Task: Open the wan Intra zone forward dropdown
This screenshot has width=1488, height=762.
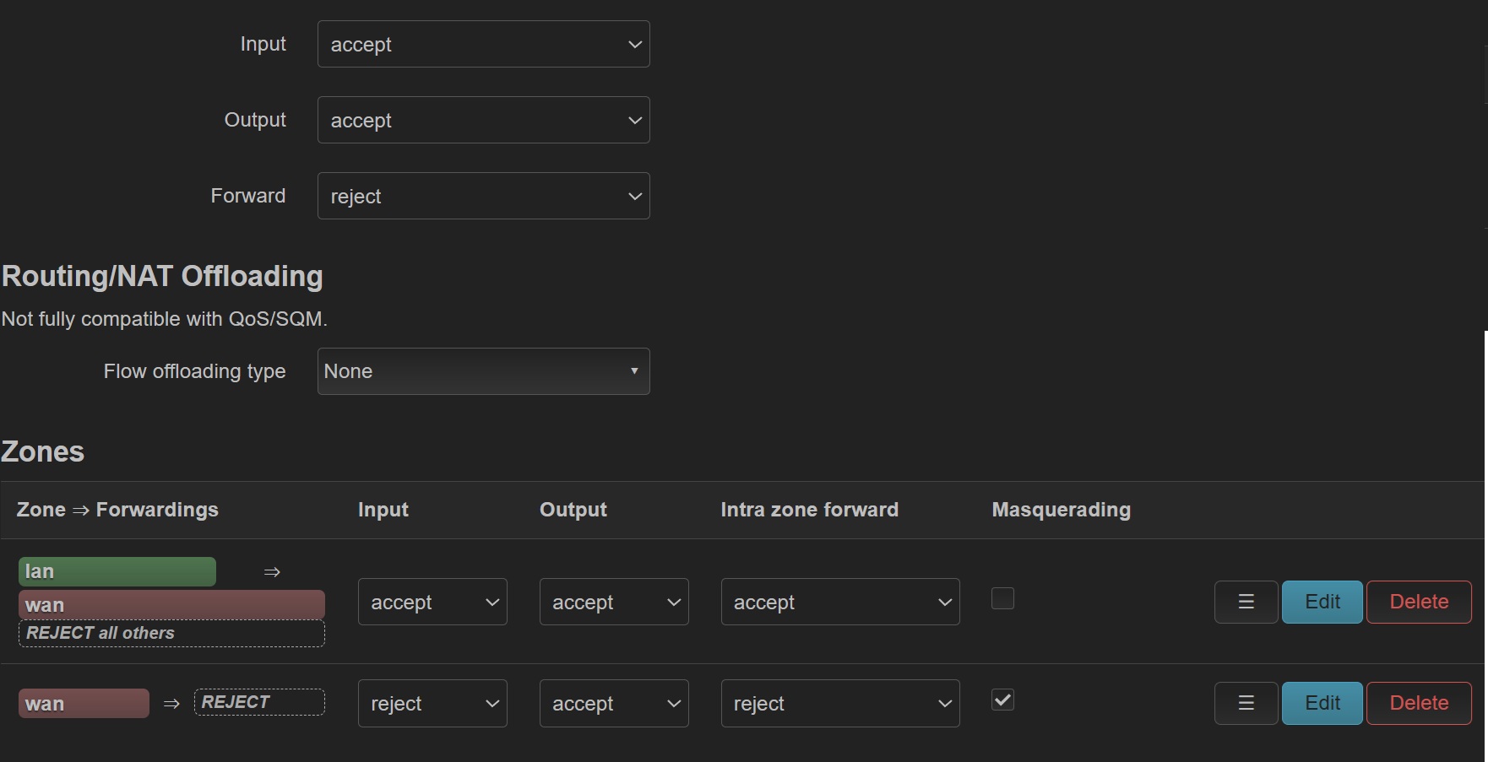Action: [839, 703]
